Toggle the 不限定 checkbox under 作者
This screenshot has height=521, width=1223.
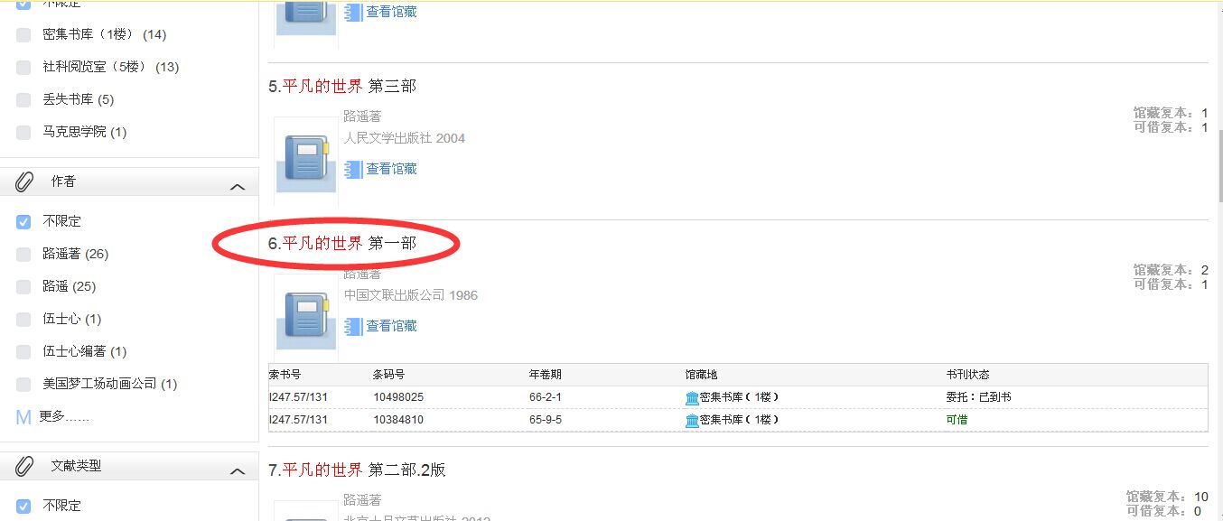[23, 222]
